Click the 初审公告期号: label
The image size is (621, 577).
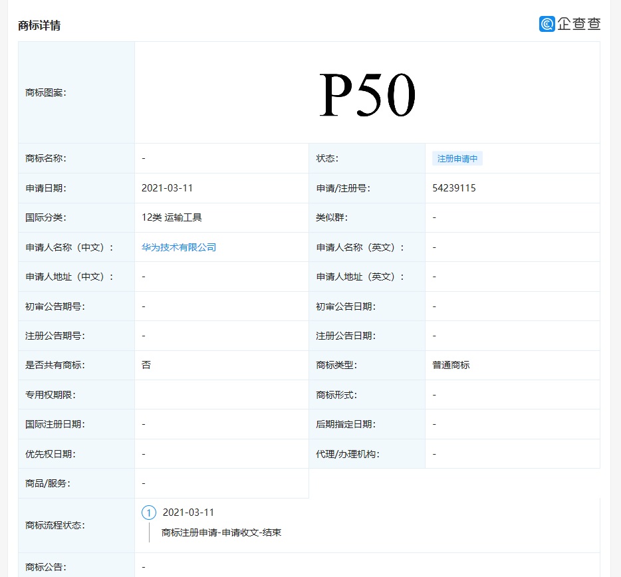click(x=55, y=306)
